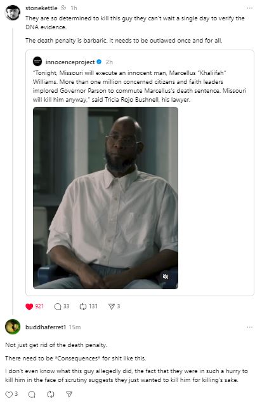
Task: Open the buddhaferret1 username link
Action: click(x=46, y=327)
